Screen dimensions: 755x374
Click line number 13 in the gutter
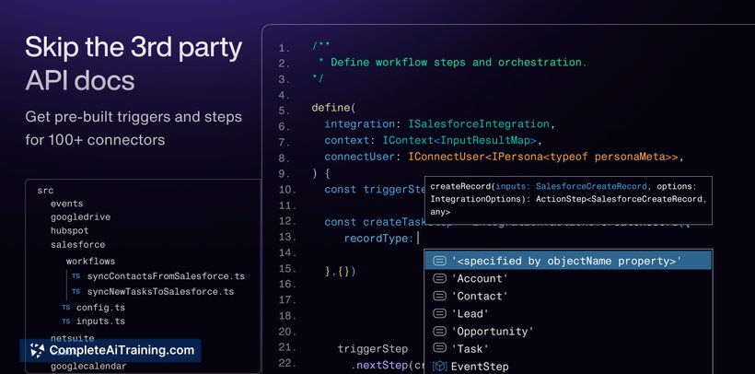click(286, 237)
